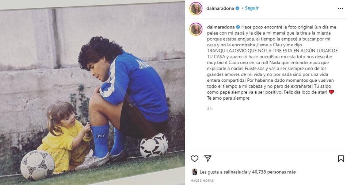Click the 'Les gusta a' likes text
Screen dimensions: 347x185
[208, 172]
